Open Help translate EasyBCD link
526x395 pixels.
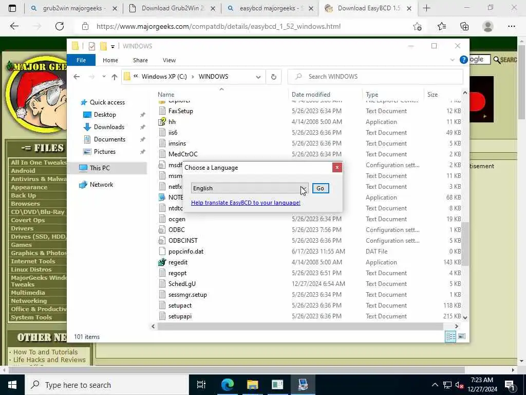click(246, 203)
